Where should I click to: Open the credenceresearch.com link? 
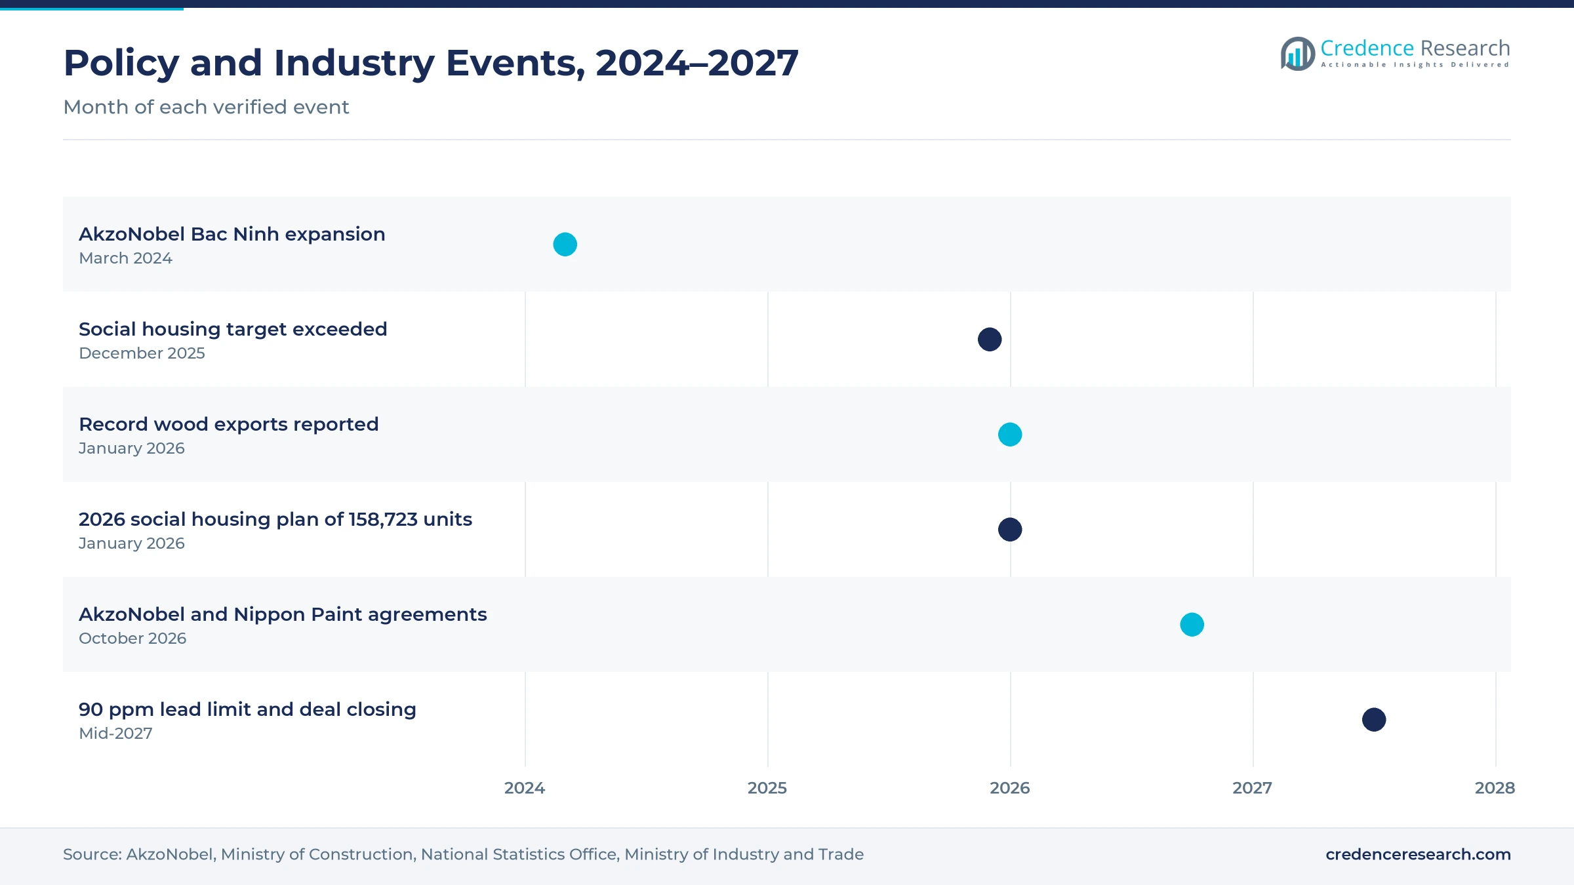click(x=1418, y=854)
